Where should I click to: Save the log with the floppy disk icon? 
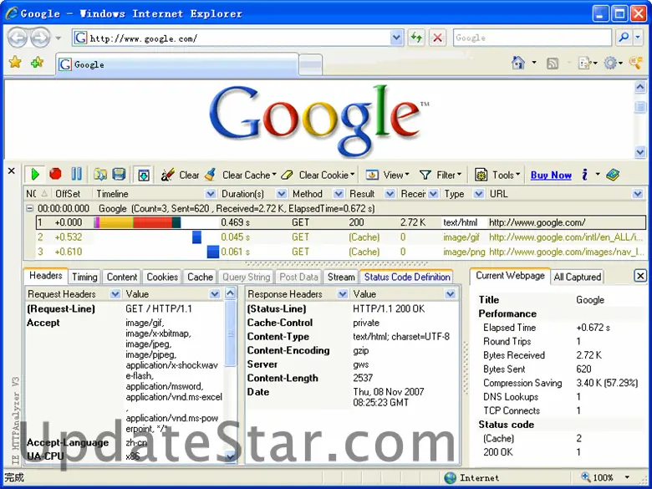(119, 174)
